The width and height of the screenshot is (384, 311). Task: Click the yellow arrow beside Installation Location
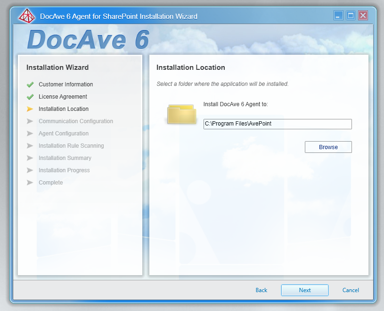tap(29, 109)
